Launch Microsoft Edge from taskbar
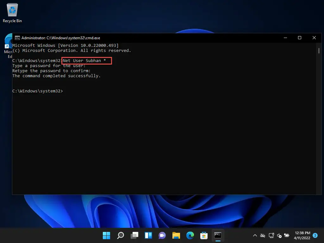This screenshot has height=243, width=324. (x=190, y=235)
